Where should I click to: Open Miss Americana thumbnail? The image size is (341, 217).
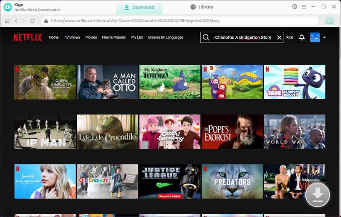[45, 181]
